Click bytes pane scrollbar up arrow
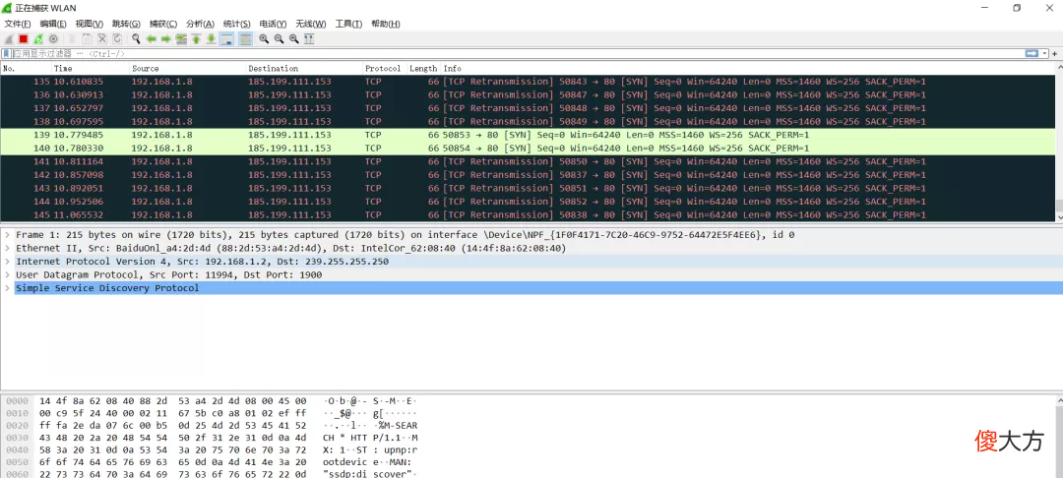Screen dimensions: 1063x478 tap(1059, 401)
